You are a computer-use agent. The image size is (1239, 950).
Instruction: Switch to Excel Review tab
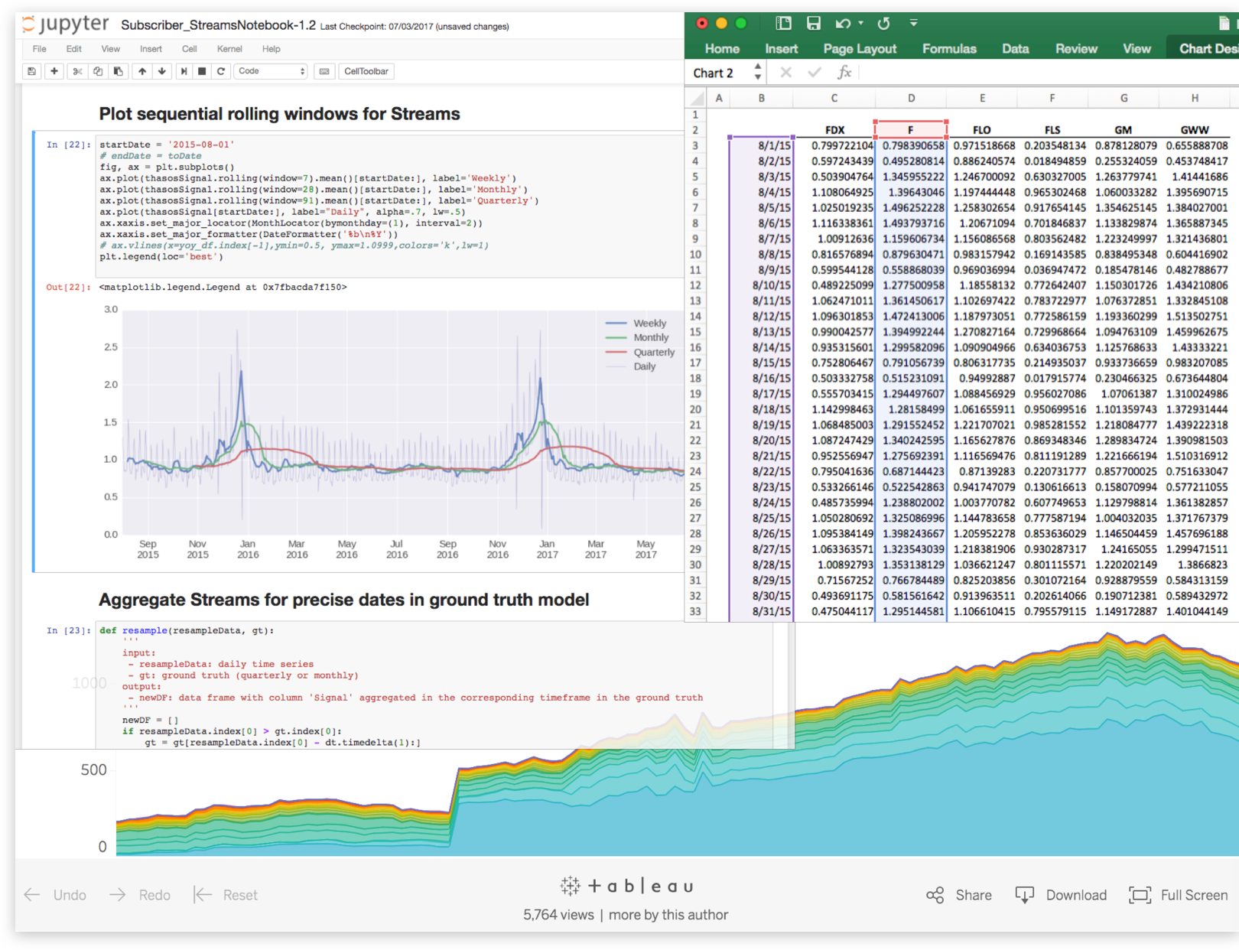click(x=1076, y=48)
